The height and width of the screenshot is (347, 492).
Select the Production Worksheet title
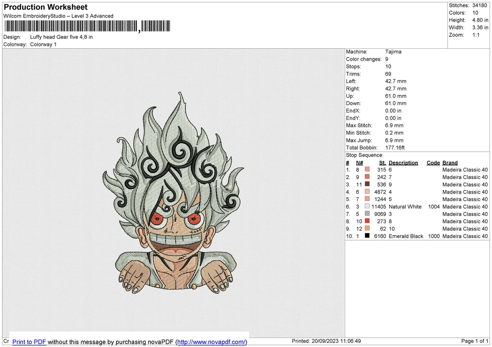[46, 7]
